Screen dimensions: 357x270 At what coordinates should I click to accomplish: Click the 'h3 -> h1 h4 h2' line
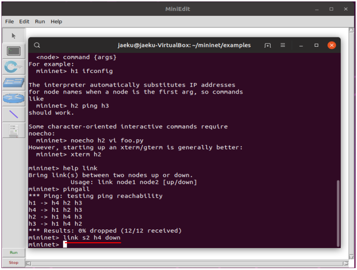55,224
